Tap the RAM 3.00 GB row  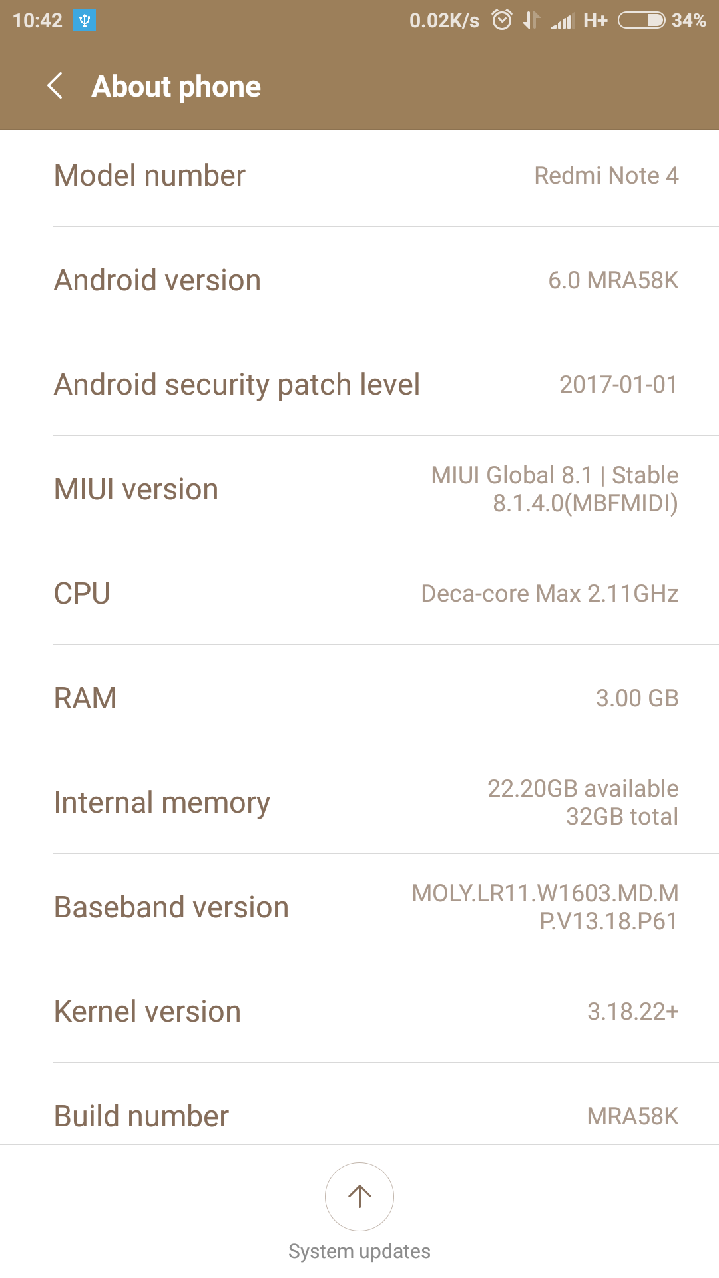[359, 698]
